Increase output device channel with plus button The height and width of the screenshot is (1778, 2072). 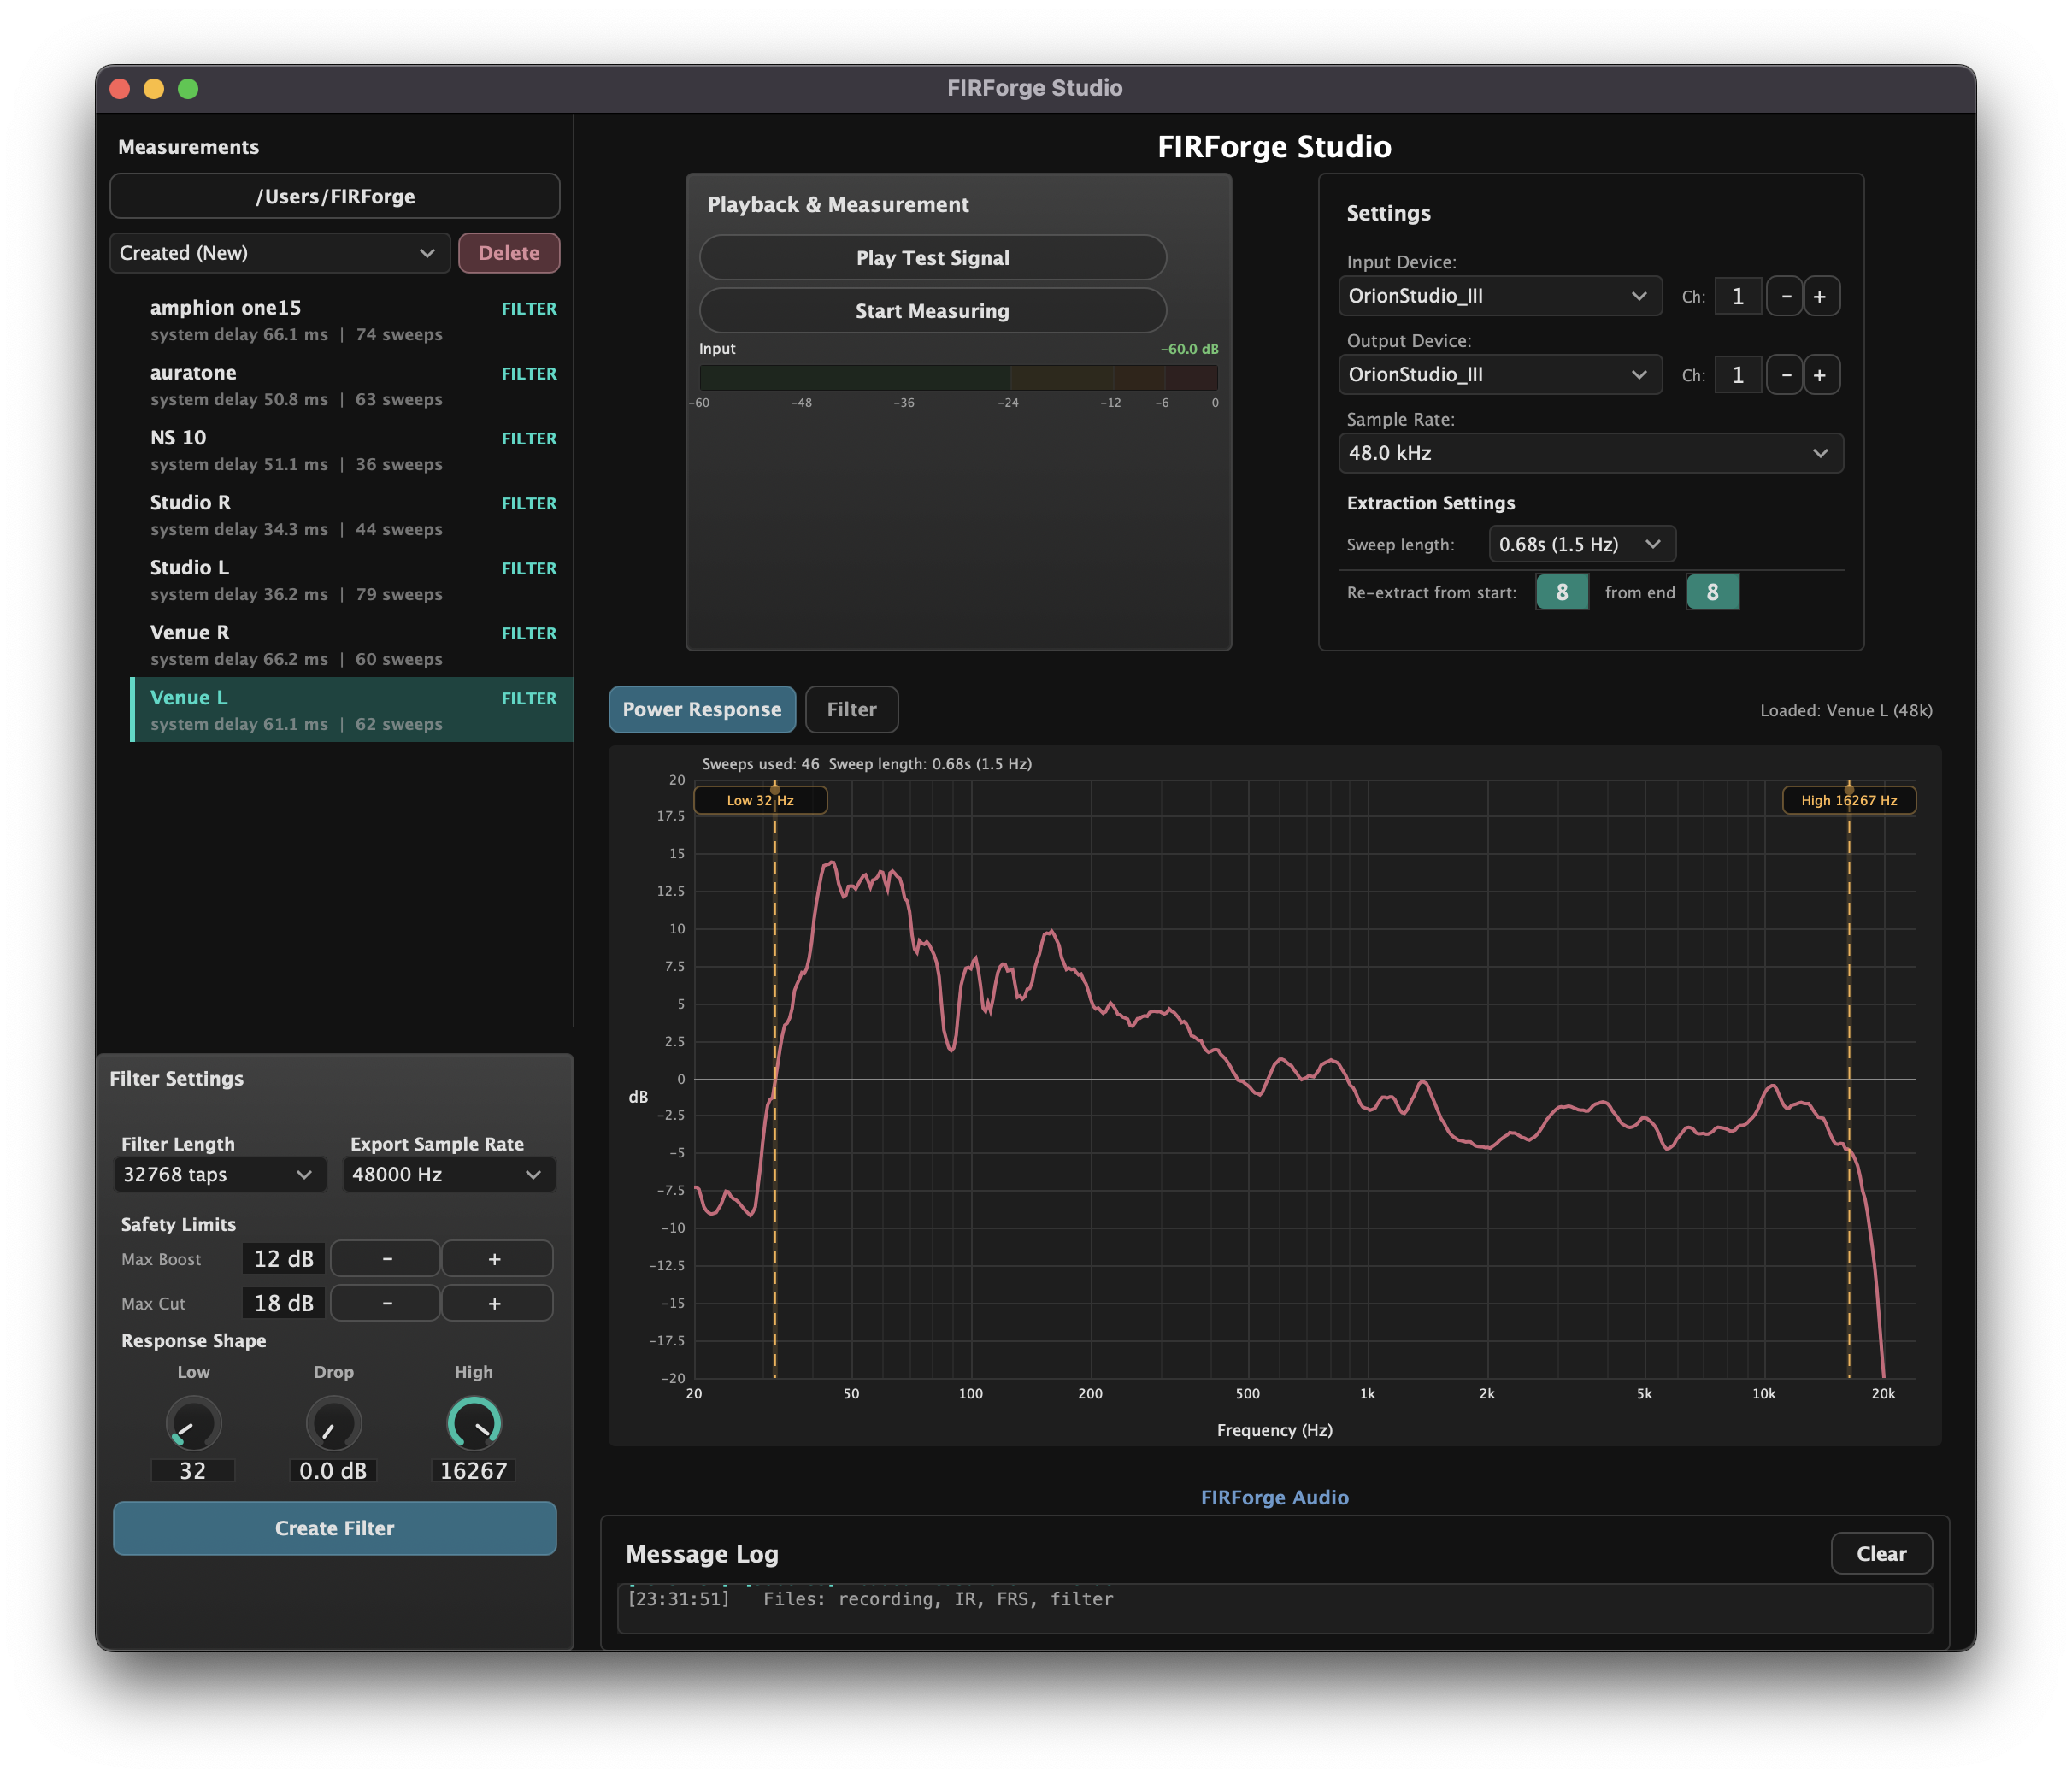[1820, 375]
